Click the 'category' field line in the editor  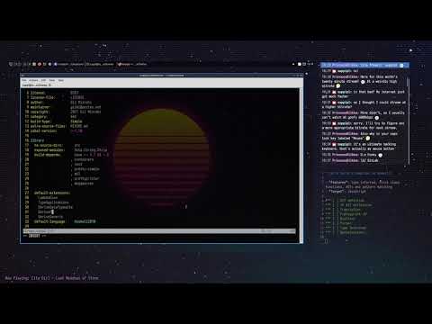(x=53, y=117)
